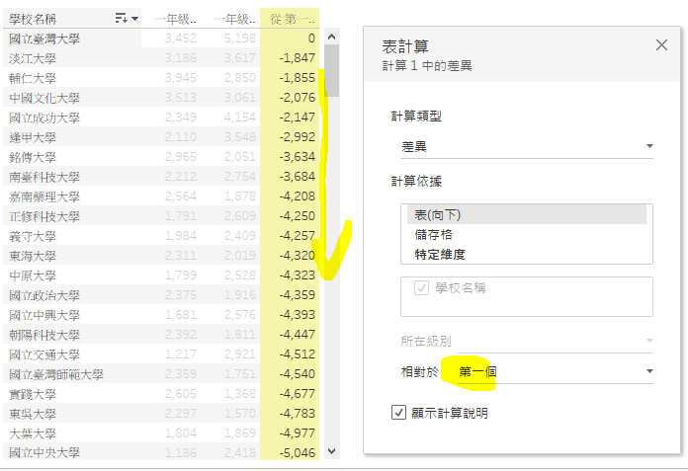Image resolution: width=688 pixels, height=471 pixels.
Task: Click the table scrollbar down arrow
Action: pyautogui.click(x=332, y=451)
